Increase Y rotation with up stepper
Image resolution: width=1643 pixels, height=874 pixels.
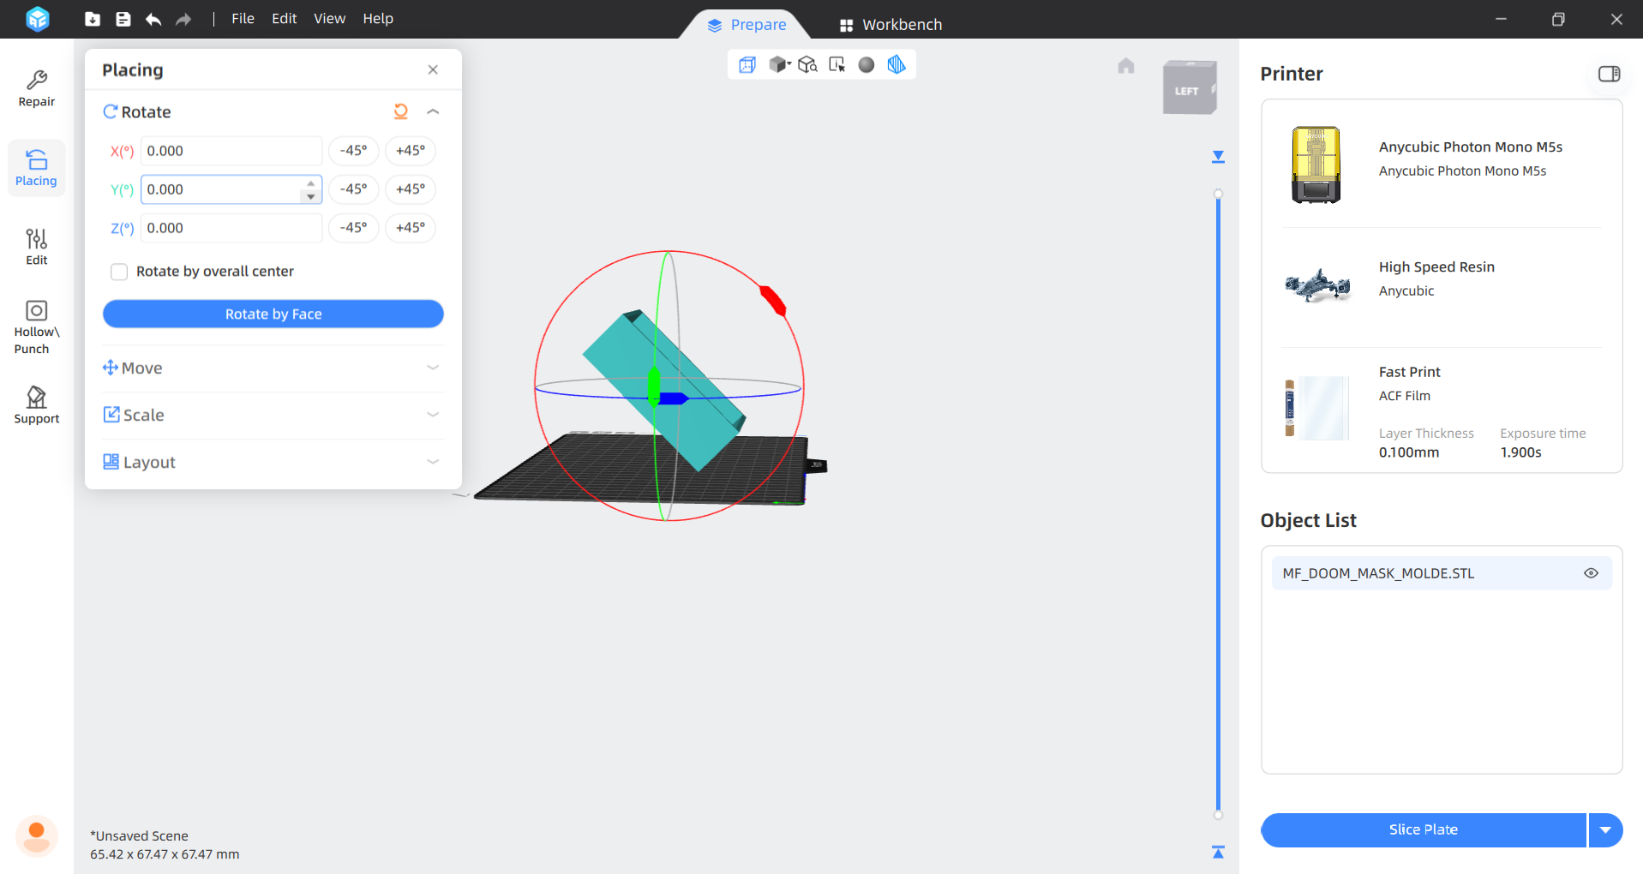click(311, 183)
